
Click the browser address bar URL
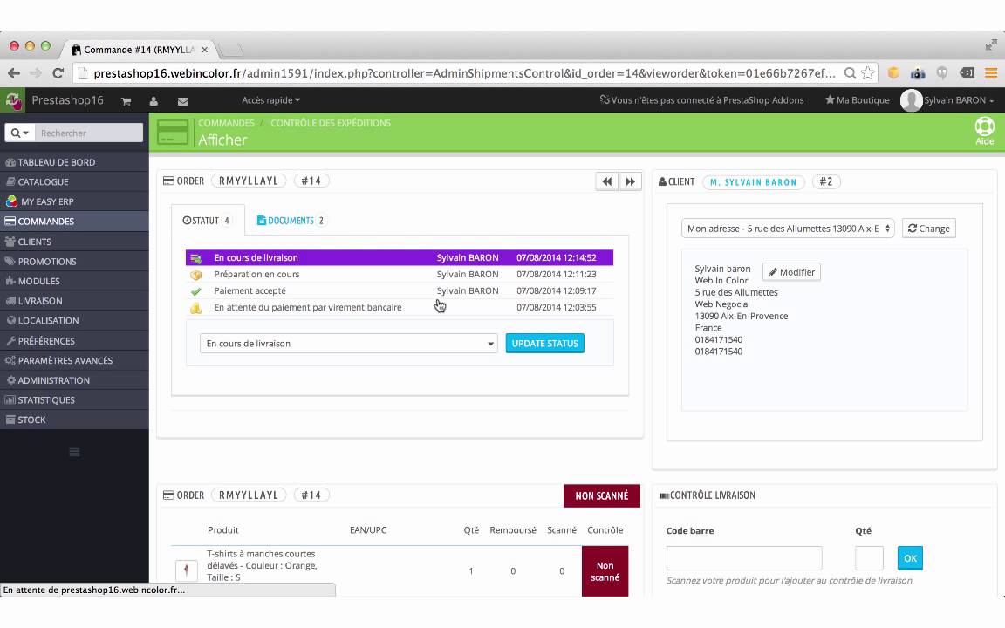465,73
